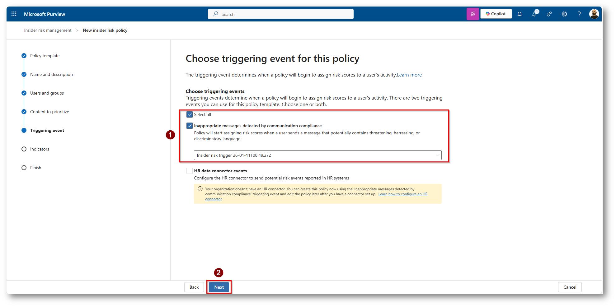Open the Help question mark
The height and width of the screenshot is (307, 616).
pos(579,14)
